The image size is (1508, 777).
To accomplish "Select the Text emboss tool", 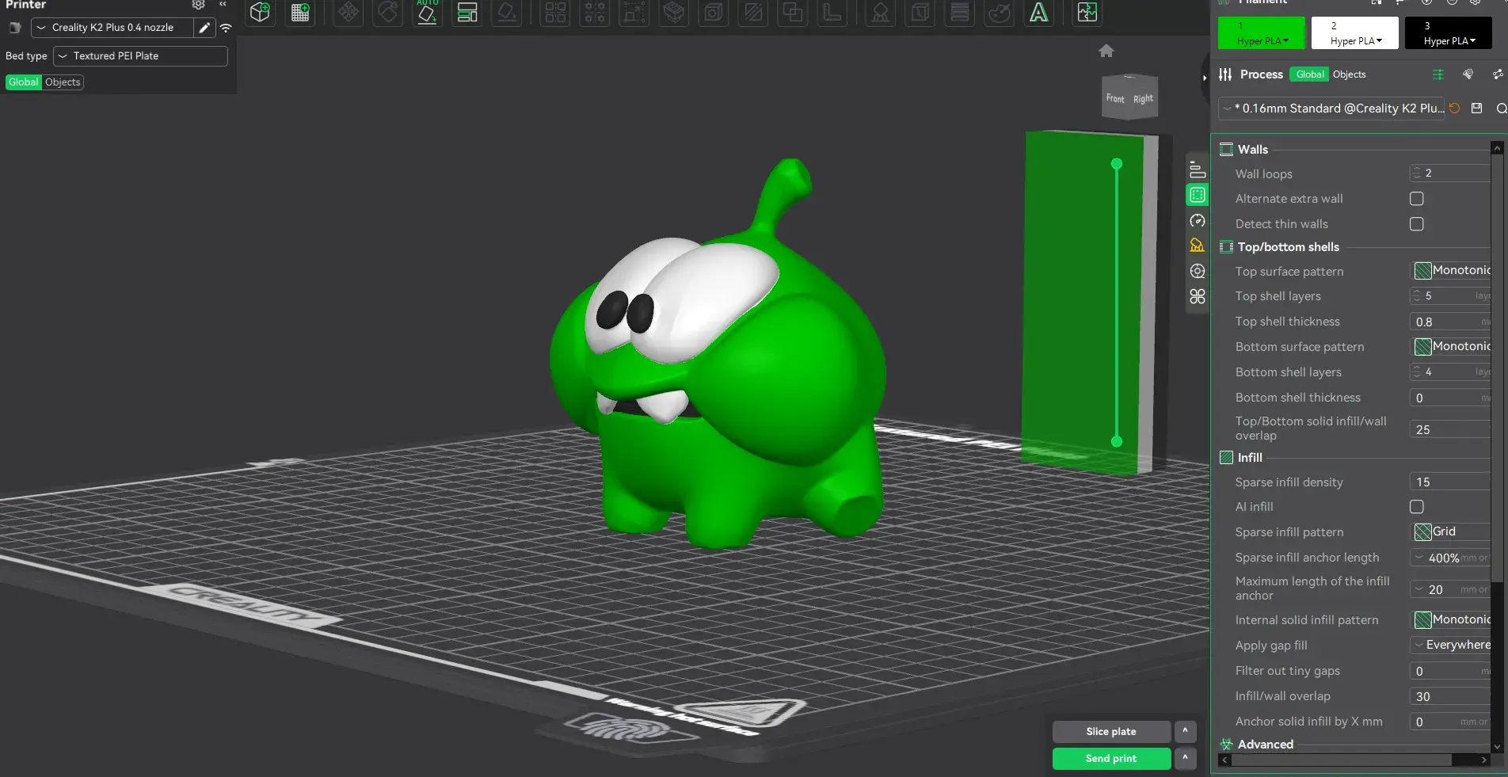I will point(1039,12).
